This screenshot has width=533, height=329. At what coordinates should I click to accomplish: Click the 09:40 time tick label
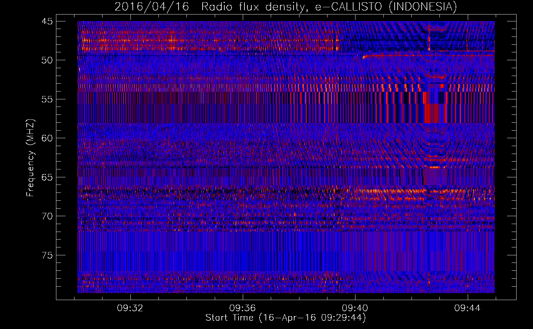(x=355, y=308)
